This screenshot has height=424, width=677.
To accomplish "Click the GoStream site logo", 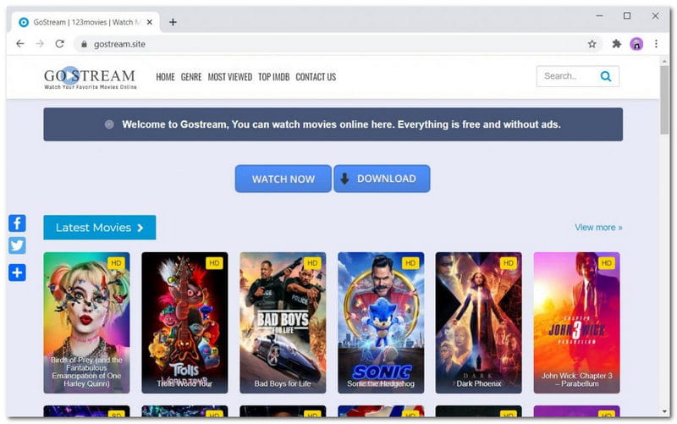I will pyautogui.click(x=90, y=77).
